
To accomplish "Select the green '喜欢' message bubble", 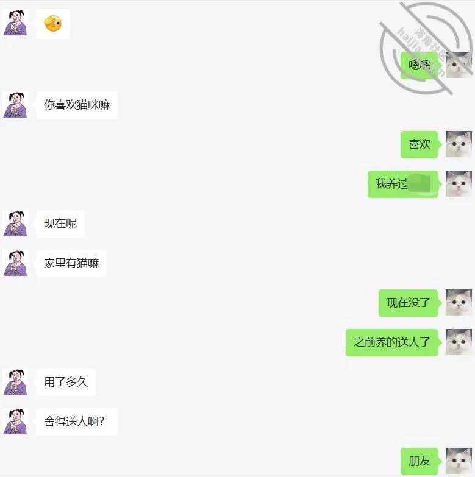I will tap(420, 144).
